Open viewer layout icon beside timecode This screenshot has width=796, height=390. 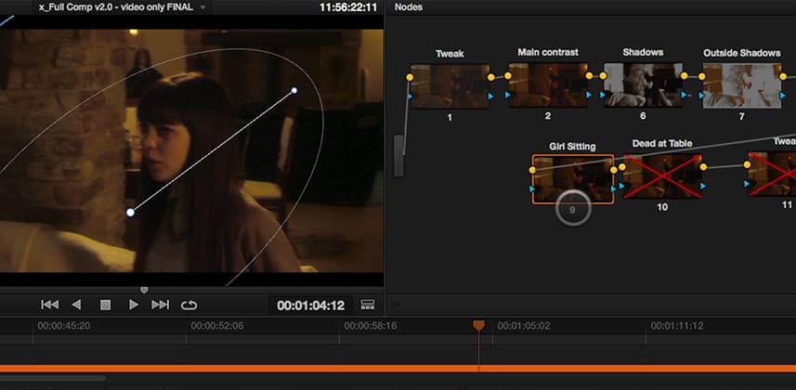click(x=368, y=305)
